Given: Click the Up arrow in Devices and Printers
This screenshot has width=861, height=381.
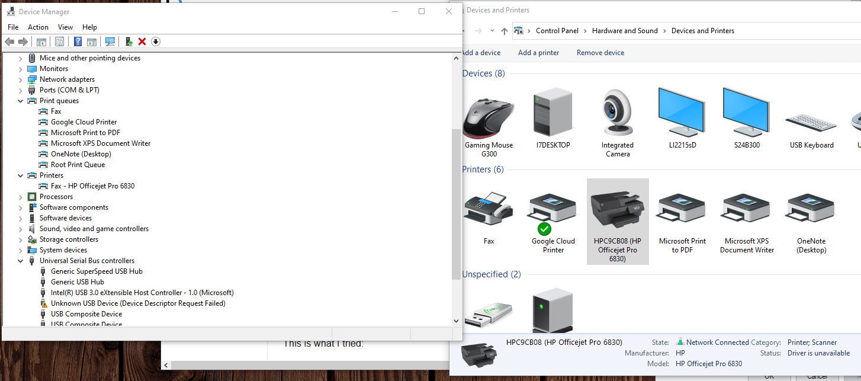Looking at the screenshot, I should click(x=505, y=31).
